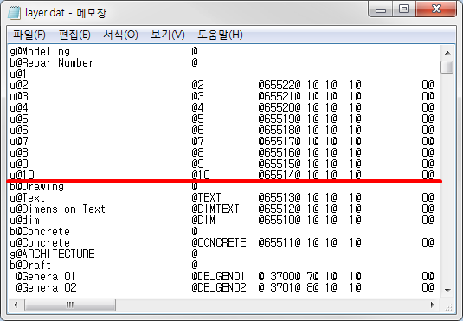Click the line 'u@1'
The height and width of the screenshot is (321, 463).
(18, 74)
